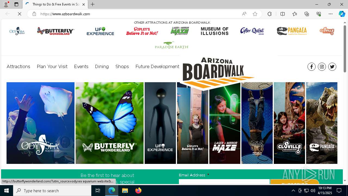Open the Shops menu item
Screen dimensions: 348x196
pos(122,66)
